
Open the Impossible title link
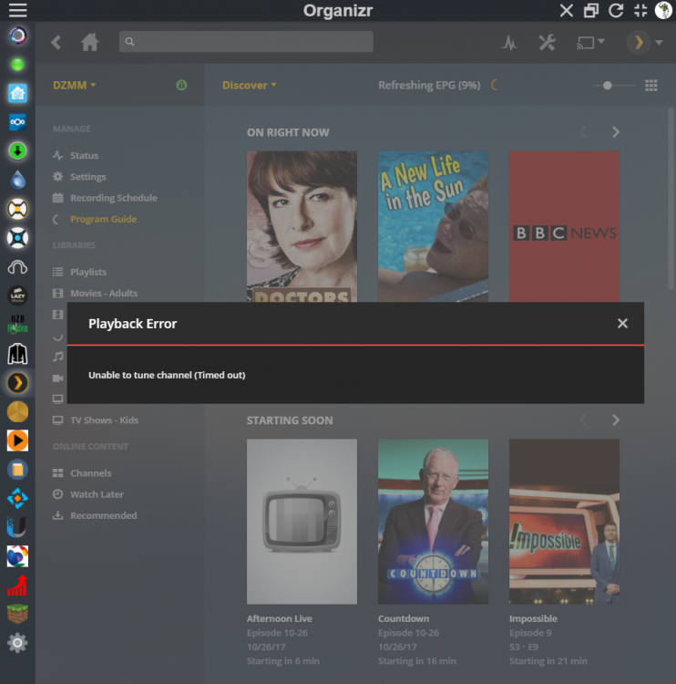(533, 618)
